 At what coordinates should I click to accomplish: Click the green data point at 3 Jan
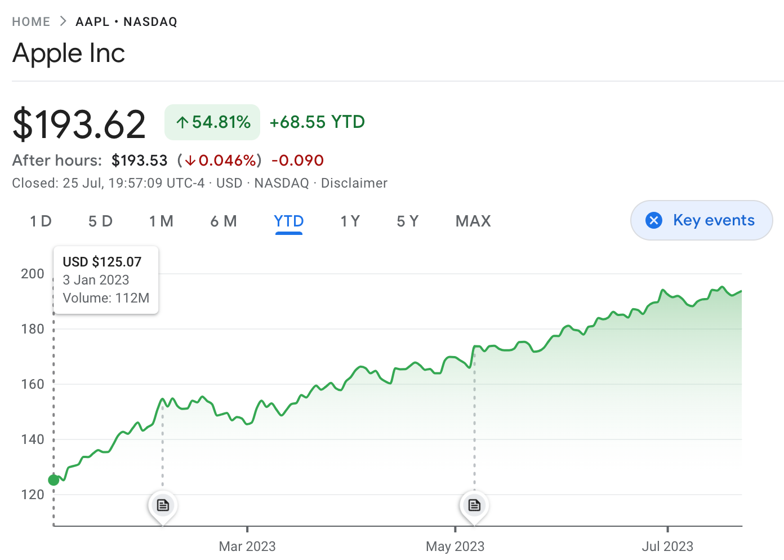tap(54, 480)
